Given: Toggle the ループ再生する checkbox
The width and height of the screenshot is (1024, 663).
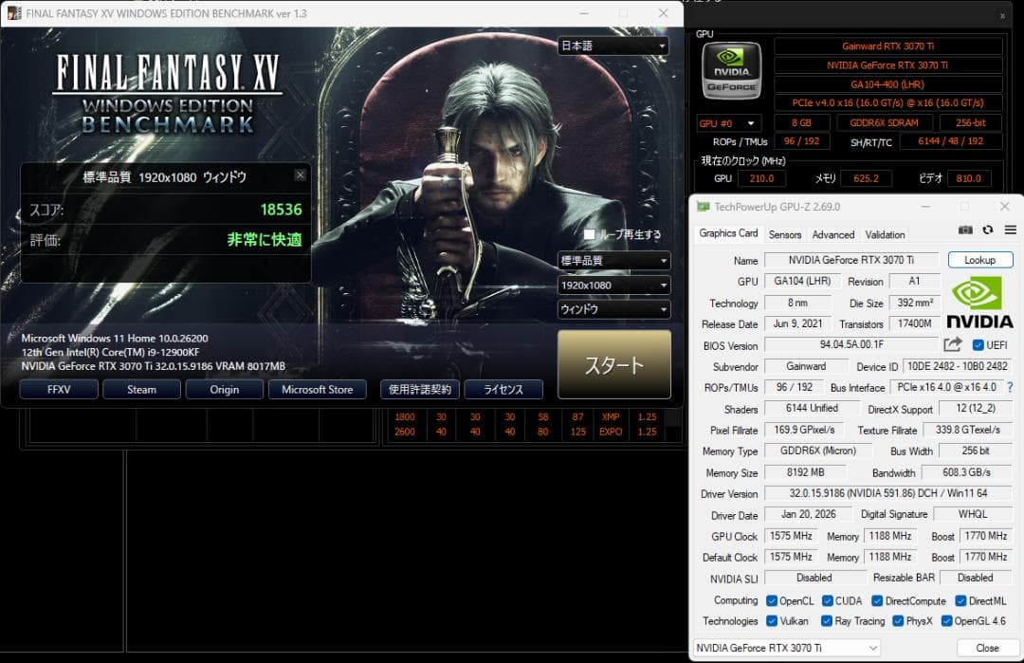Looking at the screenshot, I should click(589, 234).
